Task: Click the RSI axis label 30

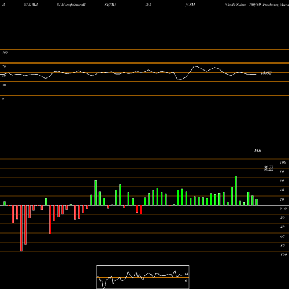Action: 4,85
